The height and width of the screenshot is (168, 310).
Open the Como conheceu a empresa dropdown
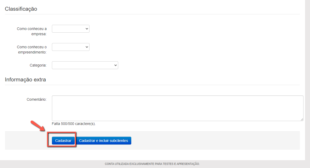coord(70,29)
